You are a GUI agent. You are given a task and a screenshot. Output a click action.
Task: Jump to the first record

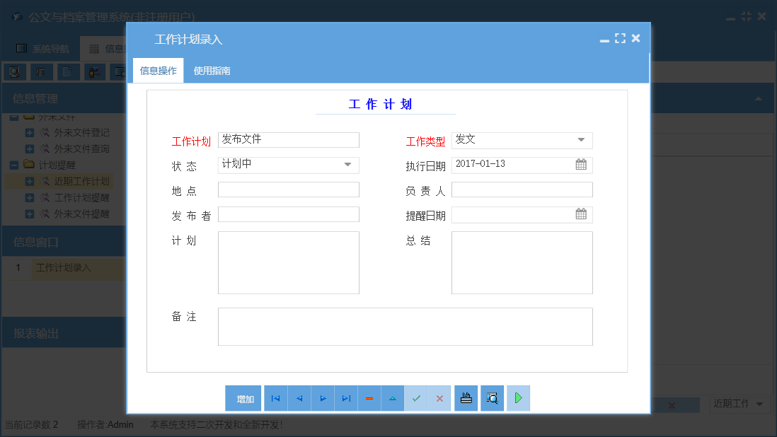275,398
